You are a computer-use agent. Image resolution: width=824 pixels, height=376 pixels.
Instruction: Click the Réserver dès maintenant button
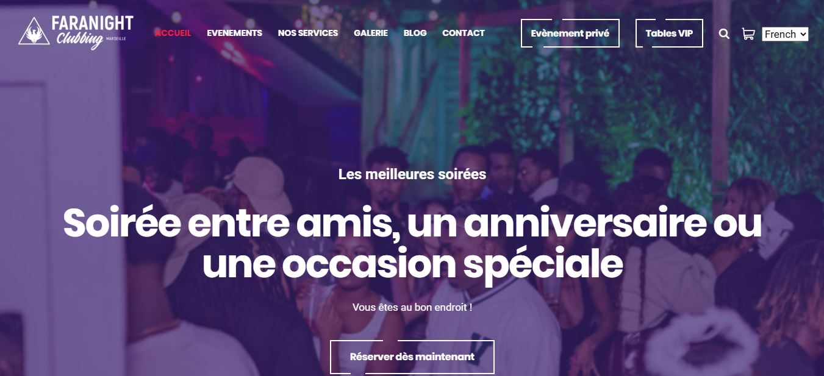pos(412,356)
